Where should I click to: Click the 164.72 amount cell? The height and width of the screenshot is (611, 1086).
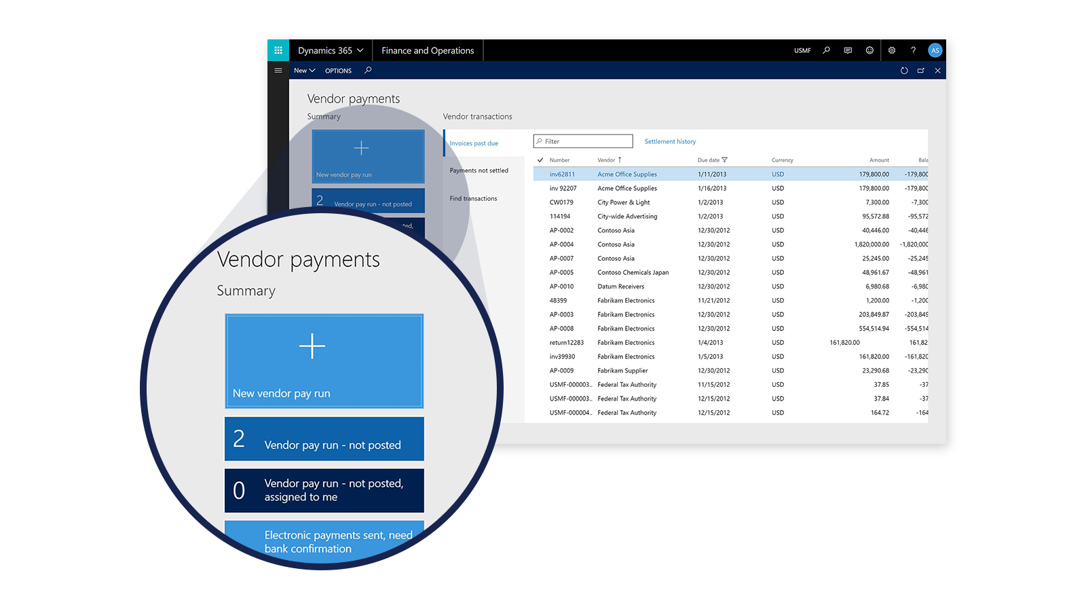[x=880, y=413]
